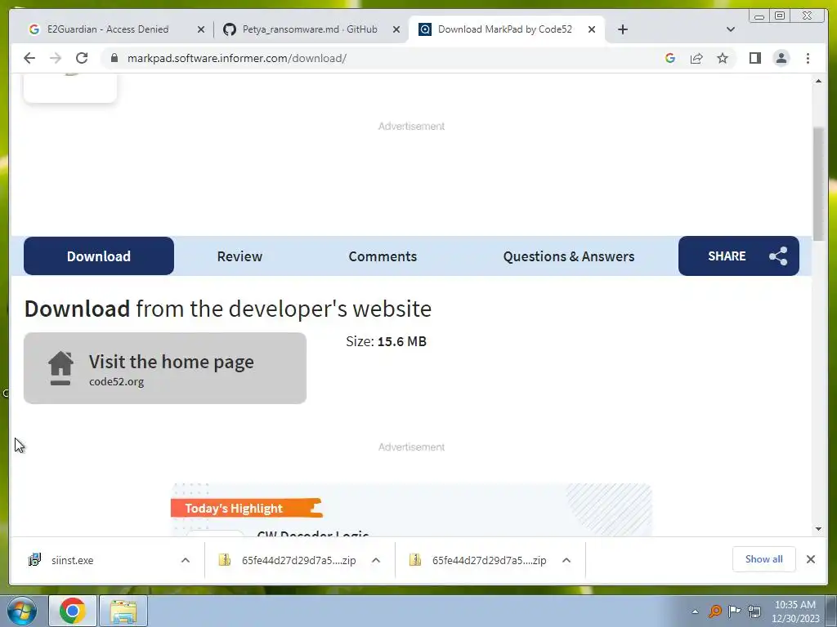The height and width of the screenshot is (627, 837).
Task: Open a new tab with plus button
Action: 622,29
